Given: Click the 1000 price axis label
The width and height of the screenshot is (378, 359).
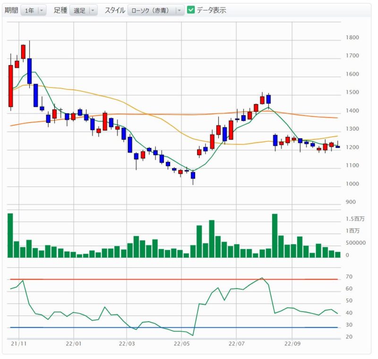Looking at the screenshot, I should (x=352, y=184).
